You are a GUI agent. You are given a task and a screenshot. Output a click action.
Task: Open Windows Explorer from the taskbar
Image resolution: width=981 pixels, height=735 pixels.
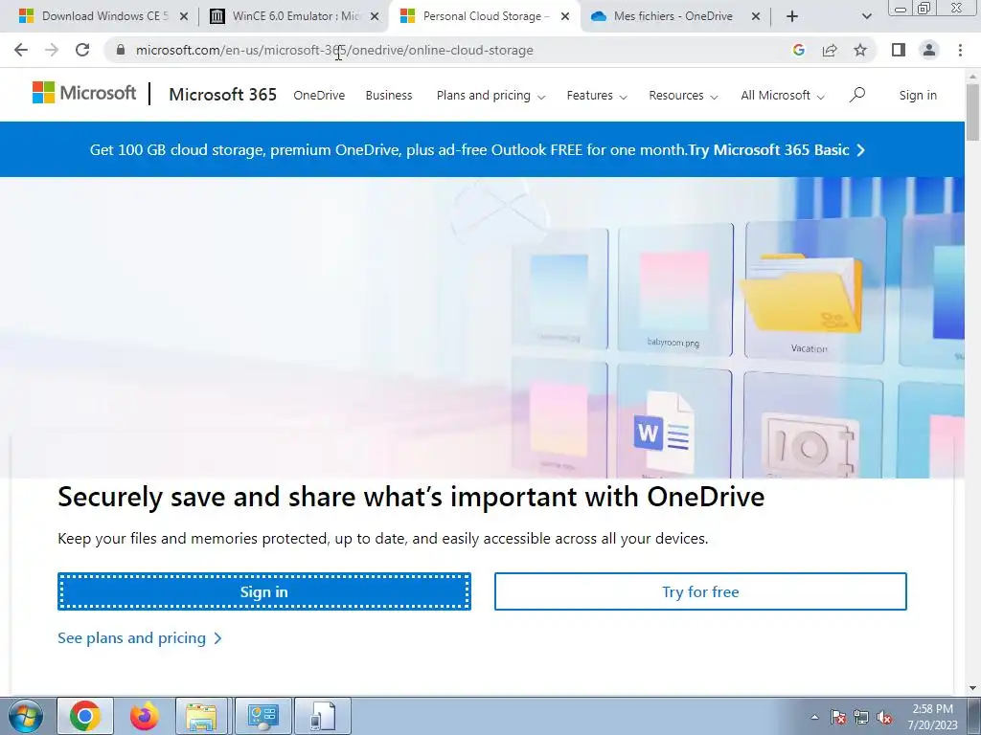201,716
